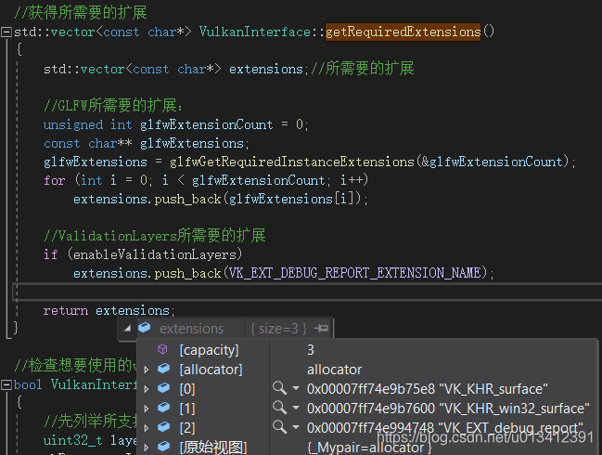The width and height of the screenshot is (602, 455).
Task: Select the [capacity] name in datatip
Action: [x=210, y=350]
